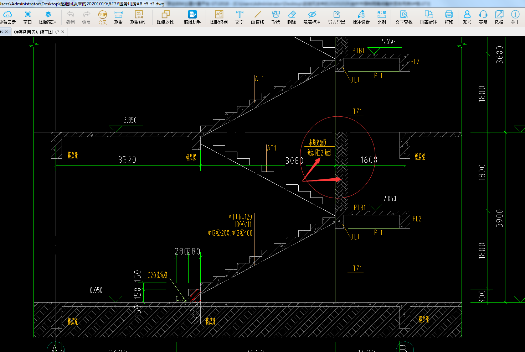Open the 快看云盘 cloud drive tool
525x352 pixels.
click(x=7, y=17)
